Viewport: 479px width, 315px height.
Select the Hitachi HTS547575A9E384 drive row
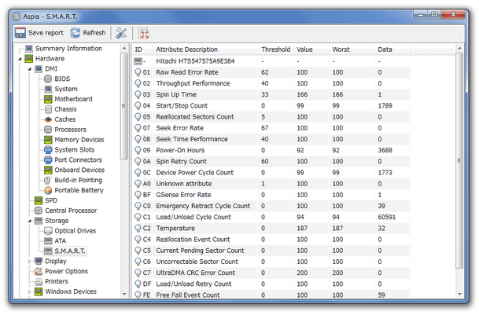271,61
